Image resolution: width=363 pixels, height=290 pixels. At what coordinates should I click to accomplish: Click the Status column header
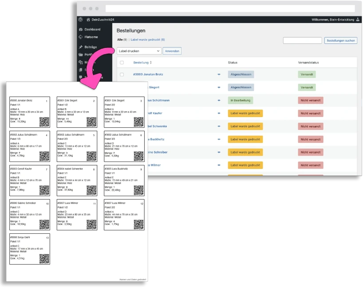tap(233, 63)
